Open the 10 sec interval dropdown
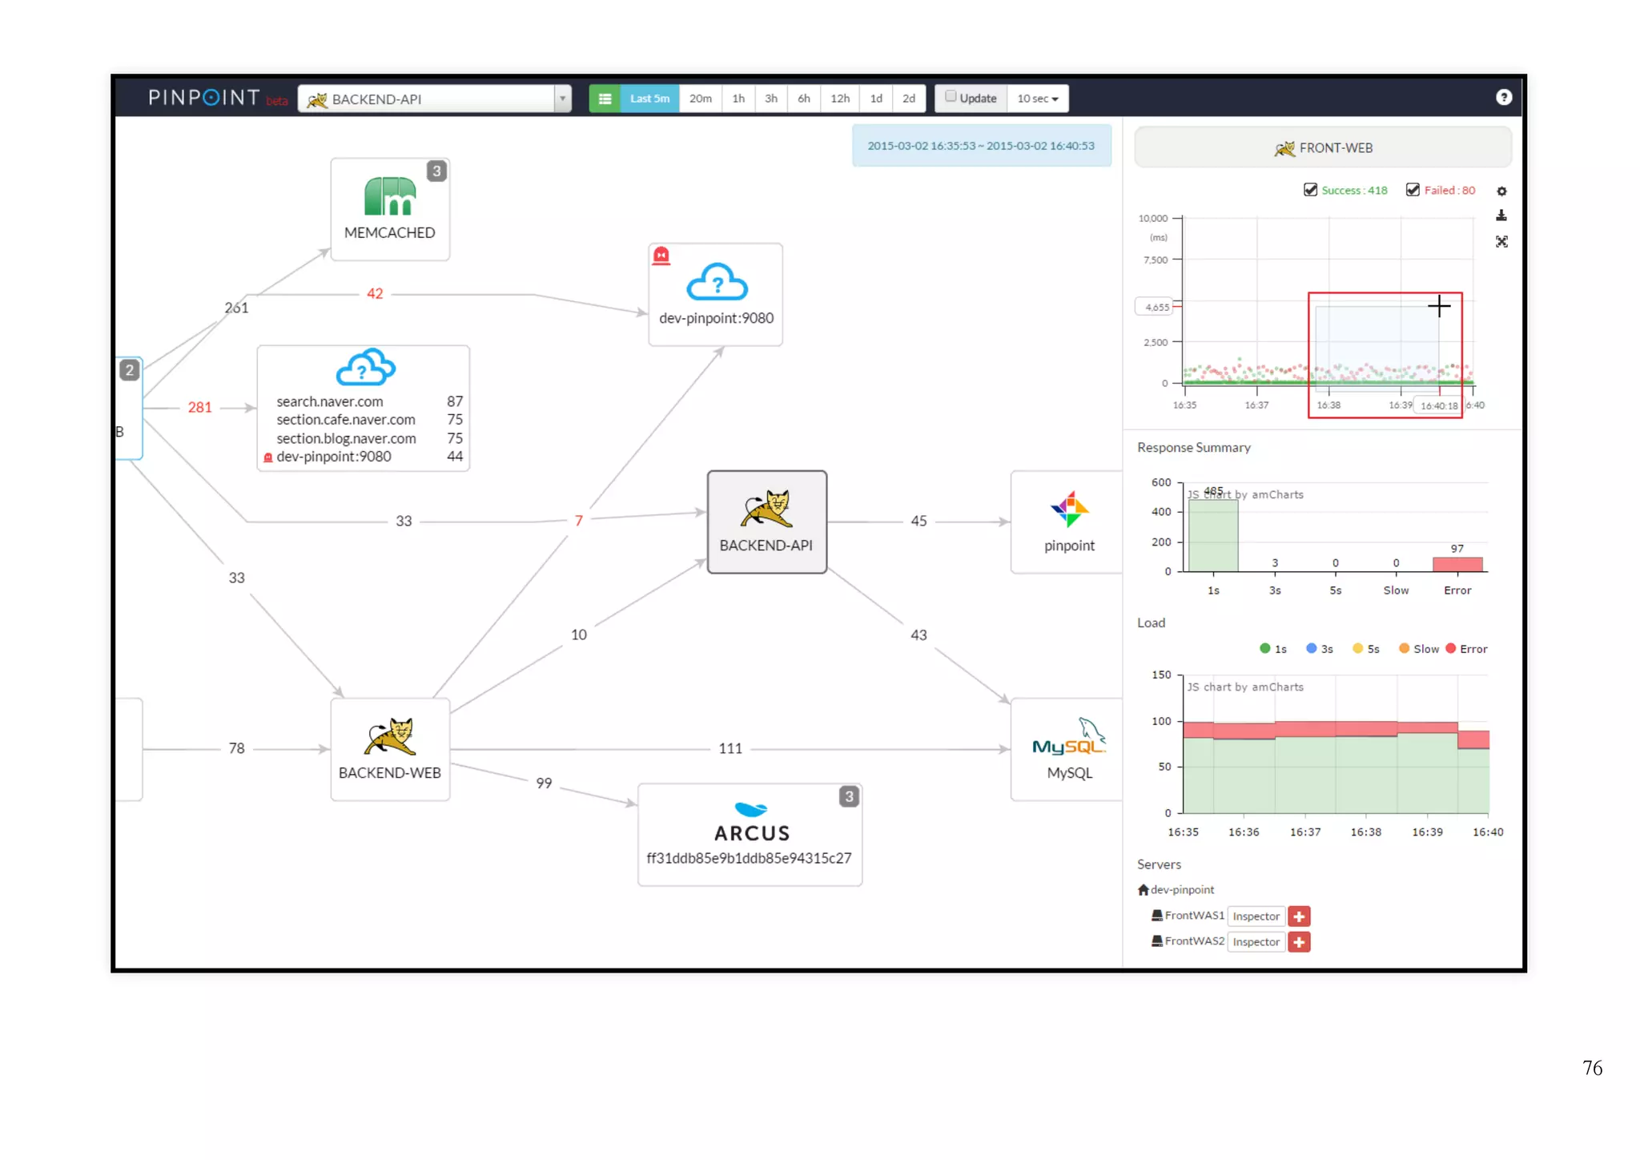Image resolution: width=1640 pixels, height=1160 pixels. (x=1037, y=99)
